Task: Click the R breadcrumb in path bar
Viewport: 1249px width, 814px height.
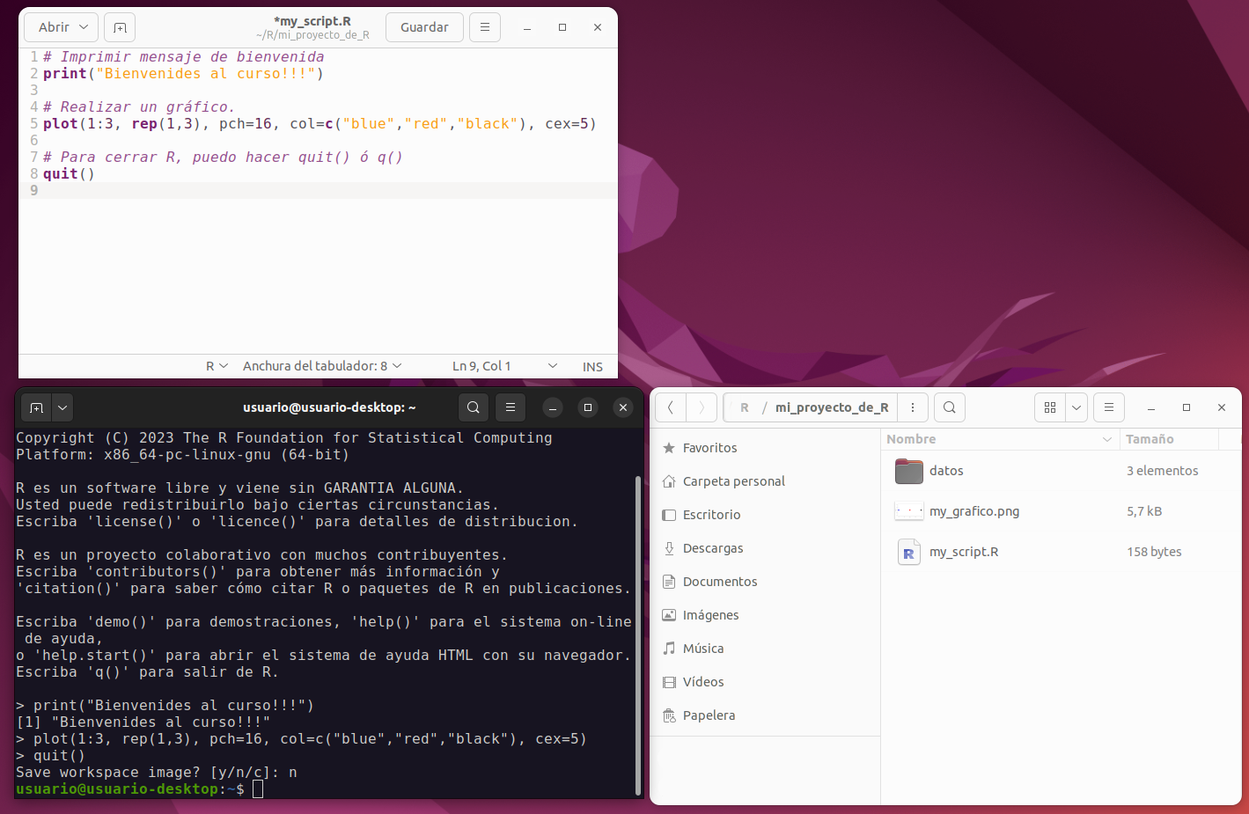Action: tap(745, 407)
